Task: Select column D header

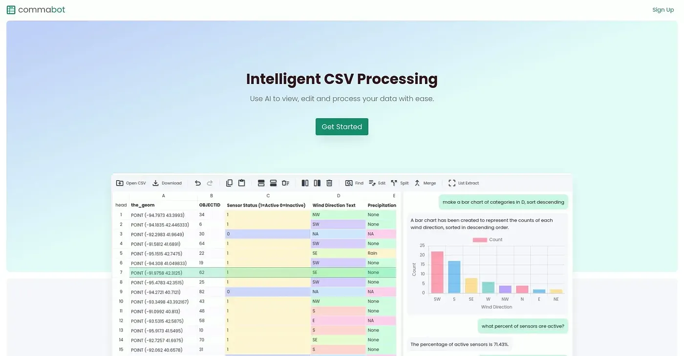Action: coord(339,196)
